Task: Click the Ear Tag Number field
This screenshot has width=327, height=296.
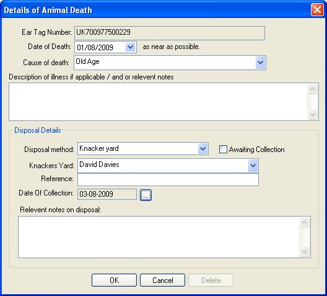Action: tap(170, 33)
